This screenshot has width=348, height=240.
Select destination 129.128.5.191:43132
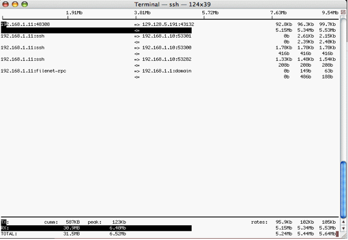[x=168, y=24]
